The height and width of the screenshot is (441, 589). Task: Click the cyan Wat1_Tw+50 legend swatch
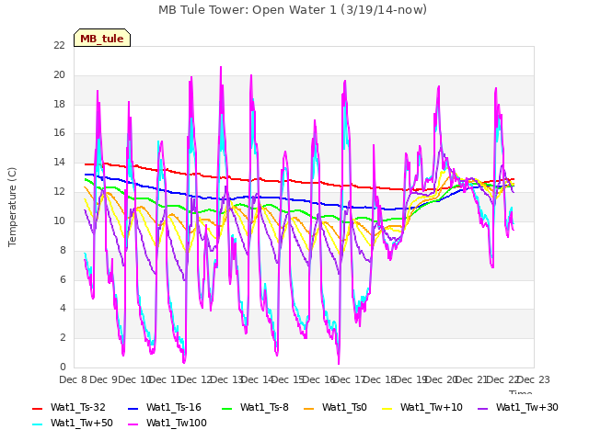pyautogui.click(x=38, y=424)
